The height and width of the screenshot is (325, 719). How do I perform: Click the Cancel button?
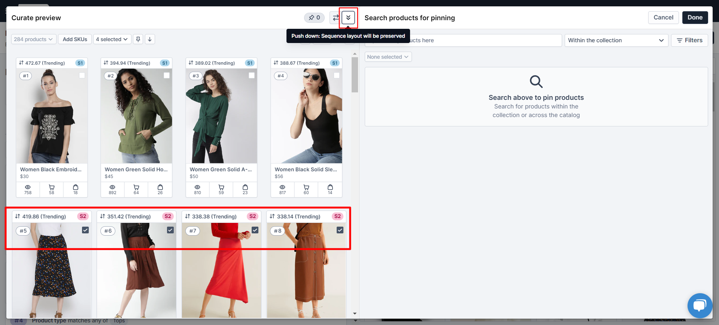[663, 18]
